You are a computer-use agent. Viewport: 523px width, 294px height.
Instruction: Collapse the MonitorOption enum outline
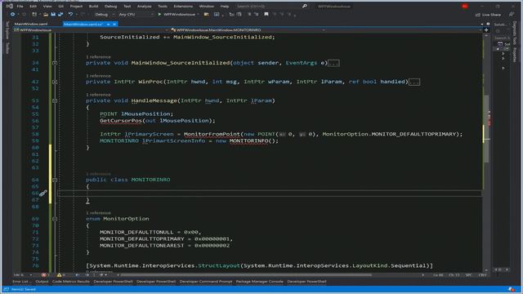tap(55, 219)
